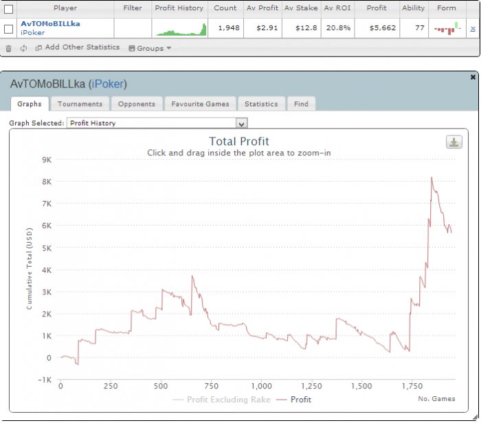Sort by the Av Stake column header
Image resolution: width=481 pixels, height=423 pixels.
[301, 8]
